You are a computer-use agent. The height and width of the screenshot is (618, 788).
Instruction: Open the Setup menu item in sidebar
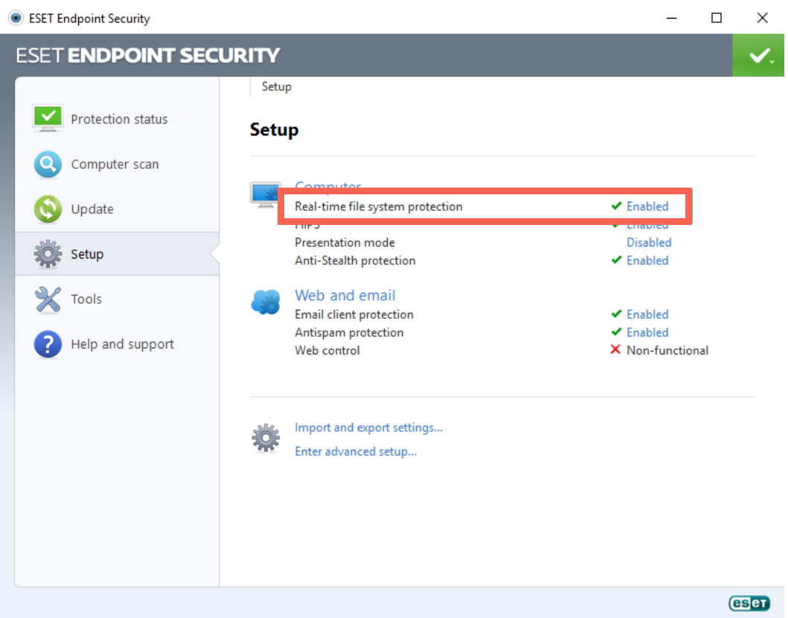(x=117, y=254)
